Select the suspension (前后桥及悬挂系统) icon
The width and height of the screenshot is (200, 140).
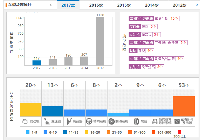(155, 121)
